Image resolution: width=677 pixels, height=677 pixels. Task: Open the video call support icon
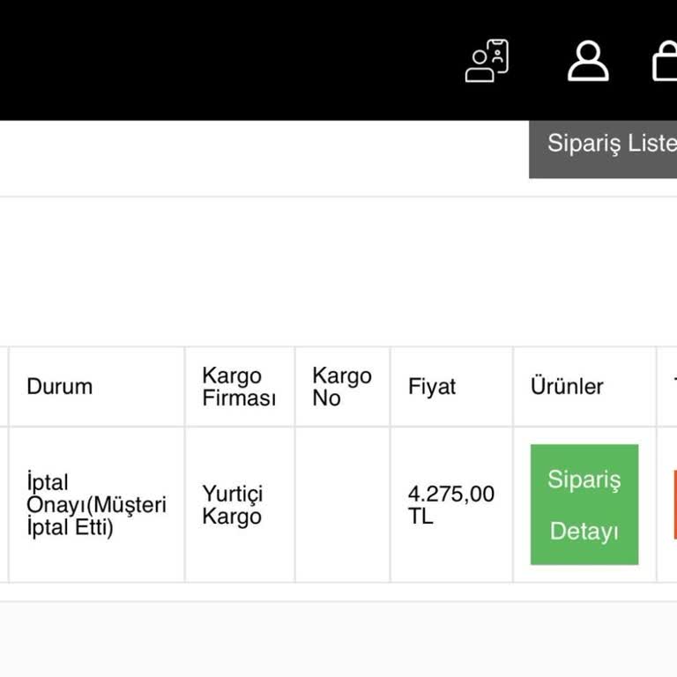pyautogui.click(x=487, y=61)
